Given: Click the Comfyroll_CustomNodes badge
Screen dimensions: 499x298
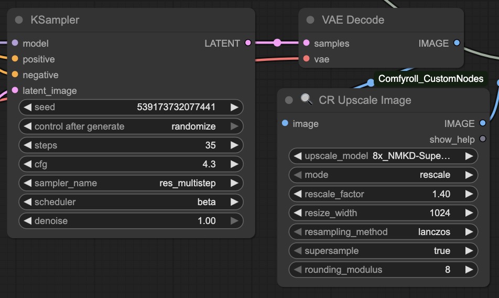Looking at the screenshot, I should [x=430, y=79].
